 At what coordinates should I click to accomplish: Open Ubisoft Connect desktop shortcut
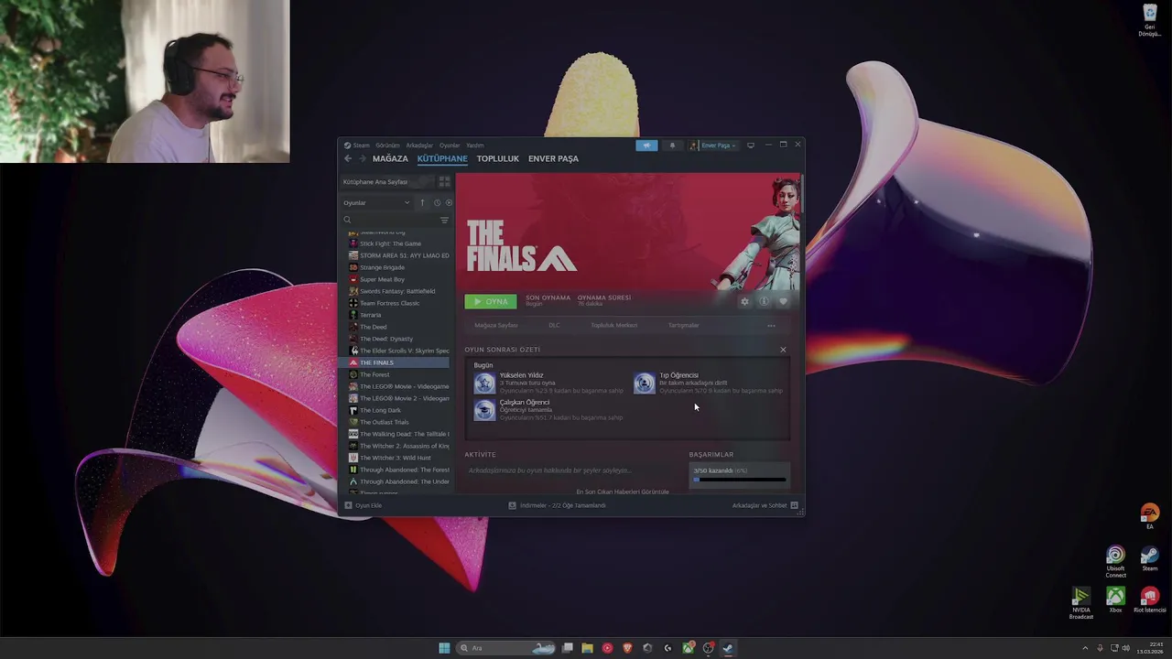coord(1115,561)
